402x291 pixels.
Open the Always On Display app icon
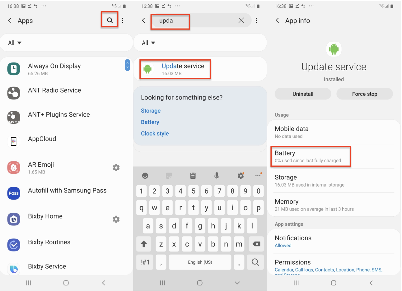pyautogui.click(x=14, y=69)
